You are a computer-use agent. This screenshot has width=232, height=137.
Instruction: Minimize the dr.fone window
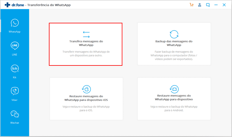point(216,5)
